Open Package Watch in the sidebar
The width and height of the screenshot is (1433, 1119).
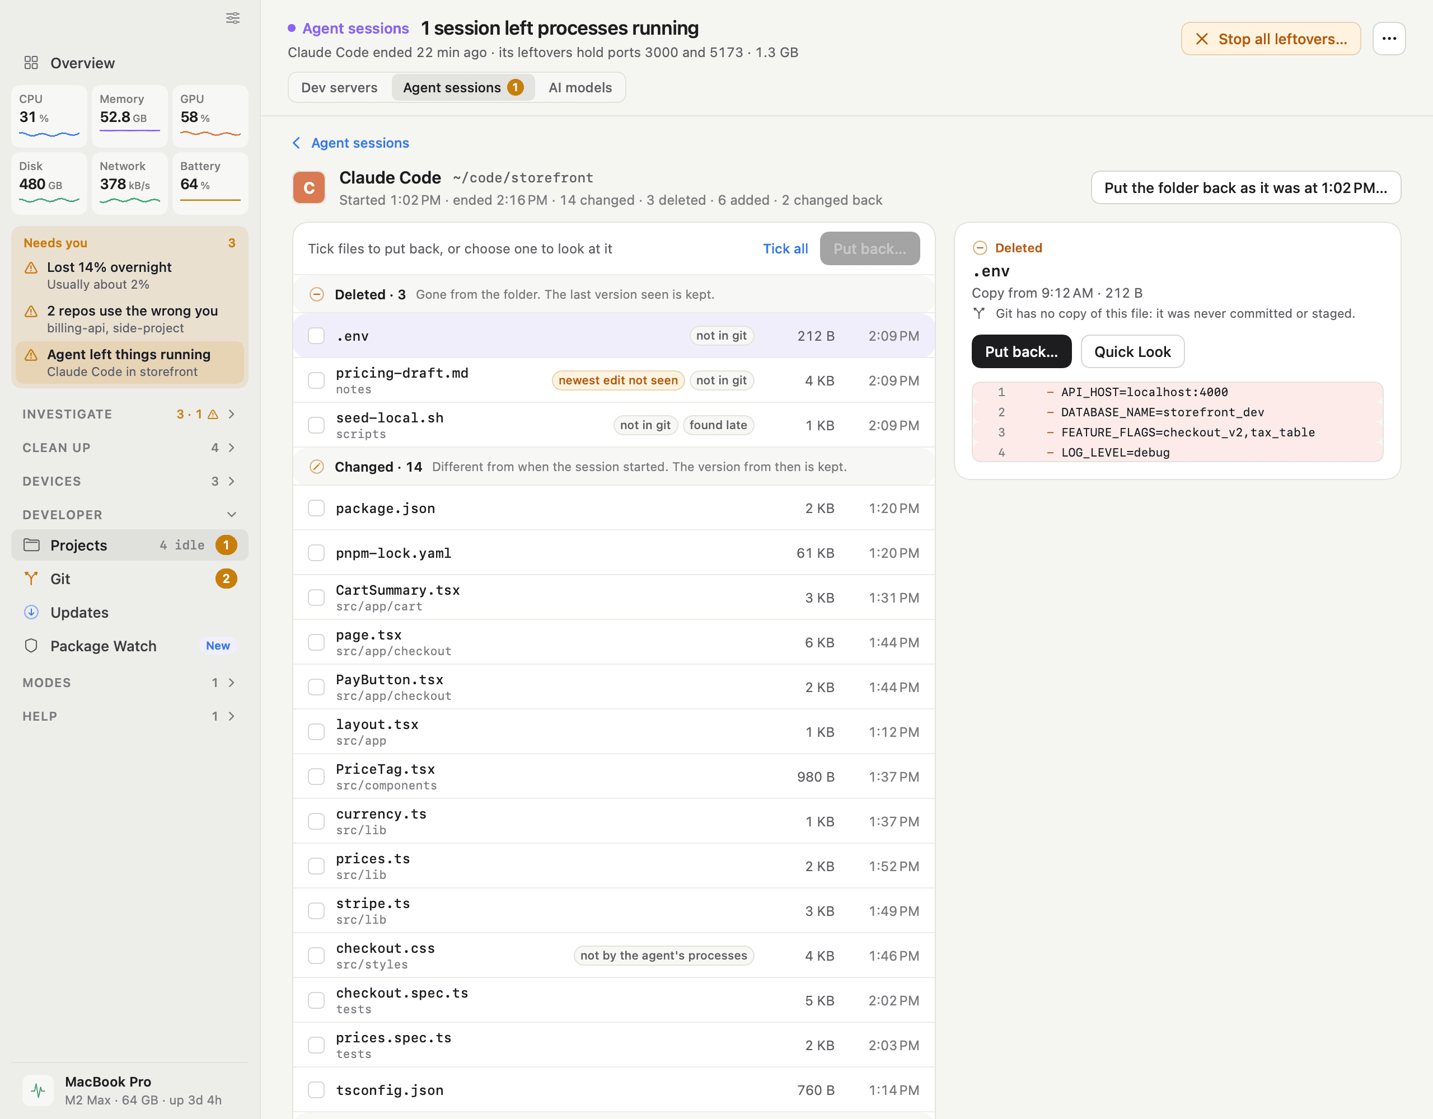coord(129,646)
